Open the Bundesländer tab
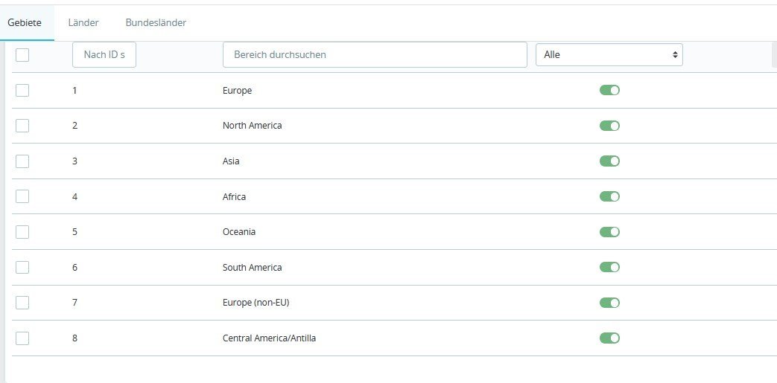Image resolution: width=777 pixels, height=383 pixels. click(x=156, y=23)
